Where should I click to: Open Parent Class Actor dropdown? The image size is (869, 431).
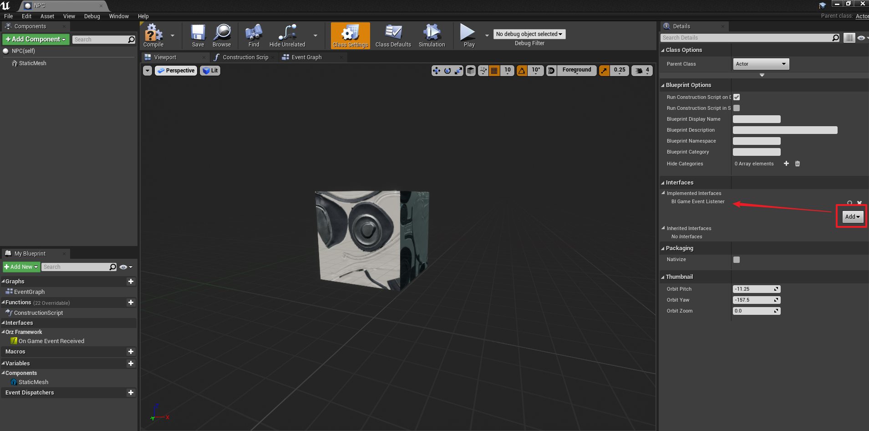(761, 64)
